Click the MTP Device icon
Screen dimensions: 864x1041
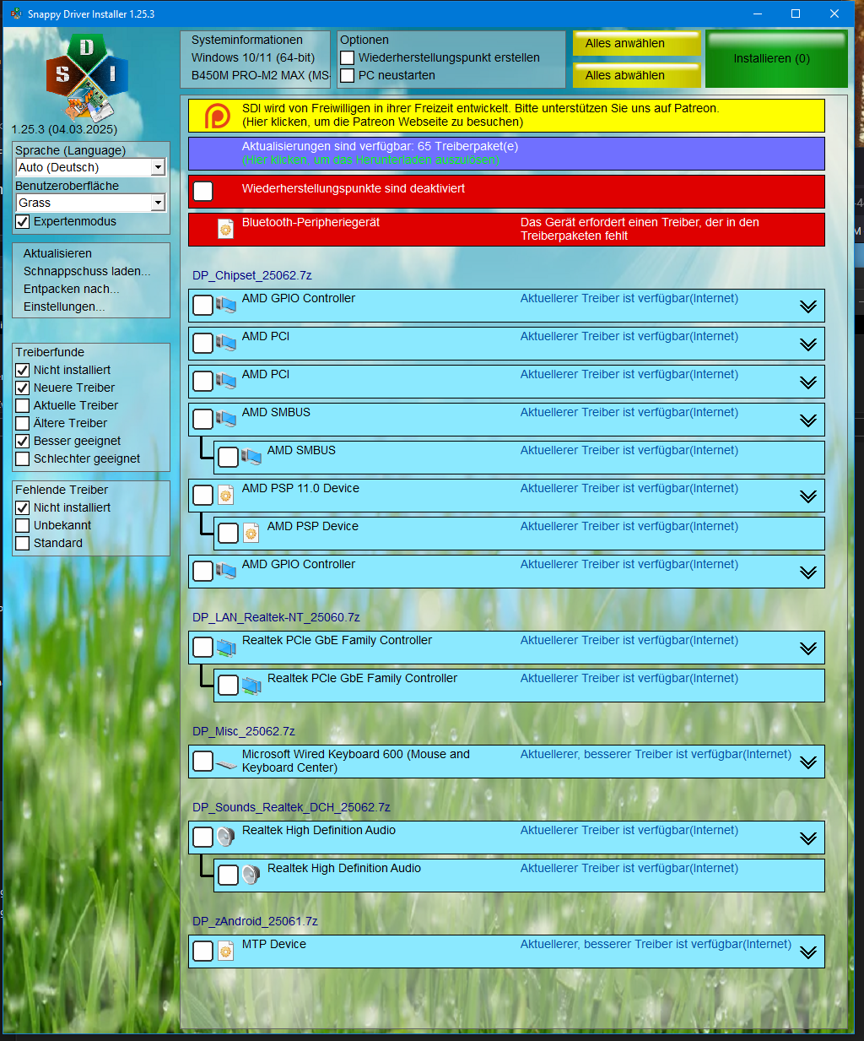[x=225, y=951]
